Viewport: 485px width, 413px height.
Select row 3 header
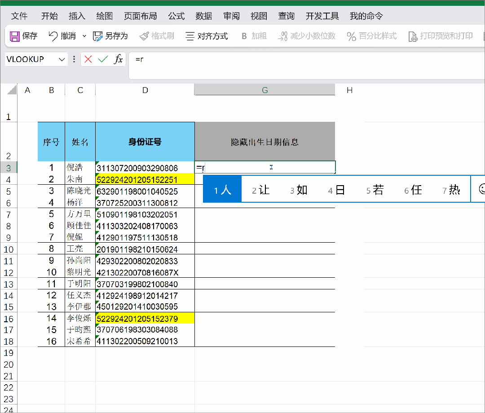tap(9, 168)
